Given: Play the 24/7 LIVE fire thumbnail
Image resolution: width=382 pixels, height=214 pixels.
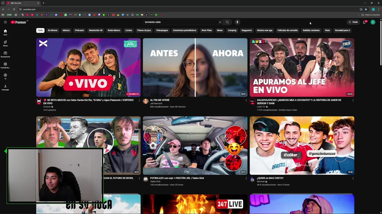Looking at the screenshot, I should (195, 204).
